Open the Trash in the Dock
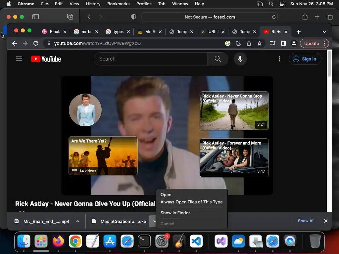Screen dimensions: 339x254 pos(315,241)
